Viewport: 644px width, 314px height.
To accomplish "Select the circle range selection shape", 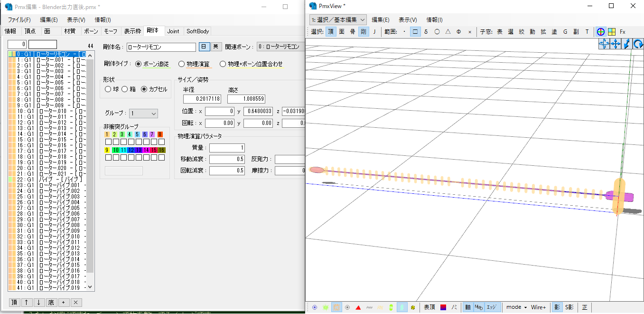I will coord(437,32).
